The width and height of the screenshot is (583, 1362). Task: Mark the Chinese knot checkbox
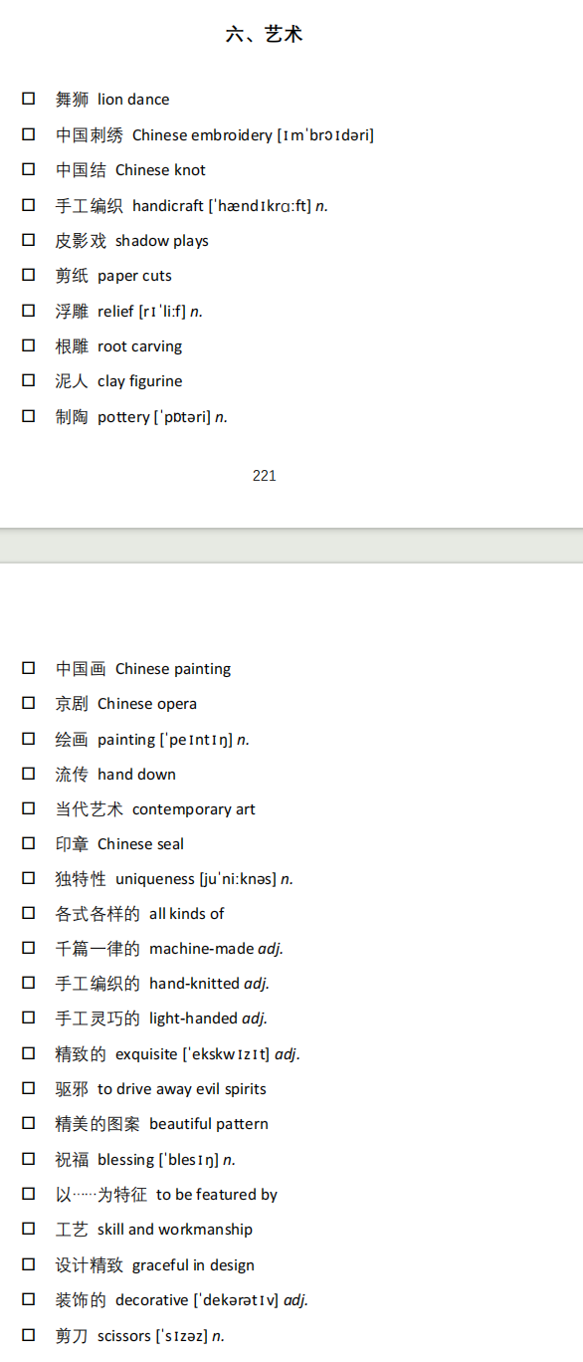(29, 169)
